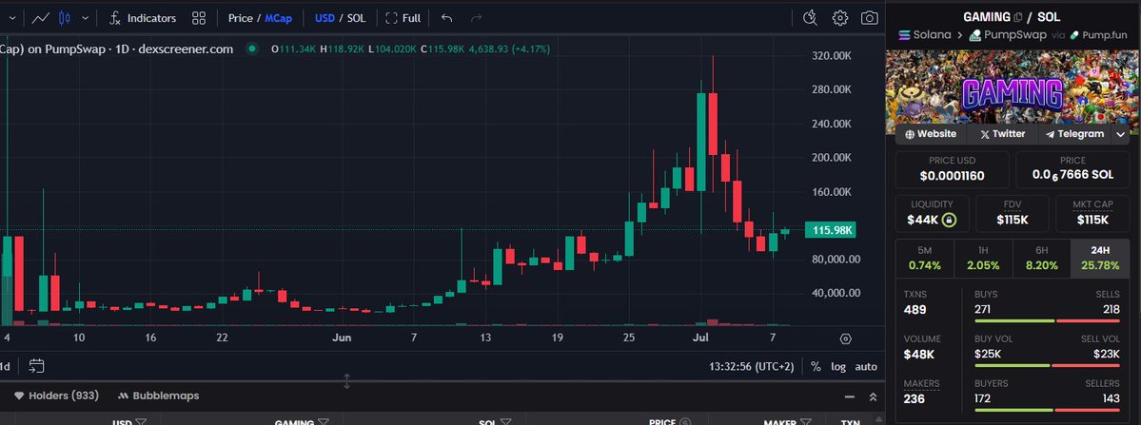Select the 1H change tab
Viewport: 1141px width, 425px height.
click(x=983, y=258)
